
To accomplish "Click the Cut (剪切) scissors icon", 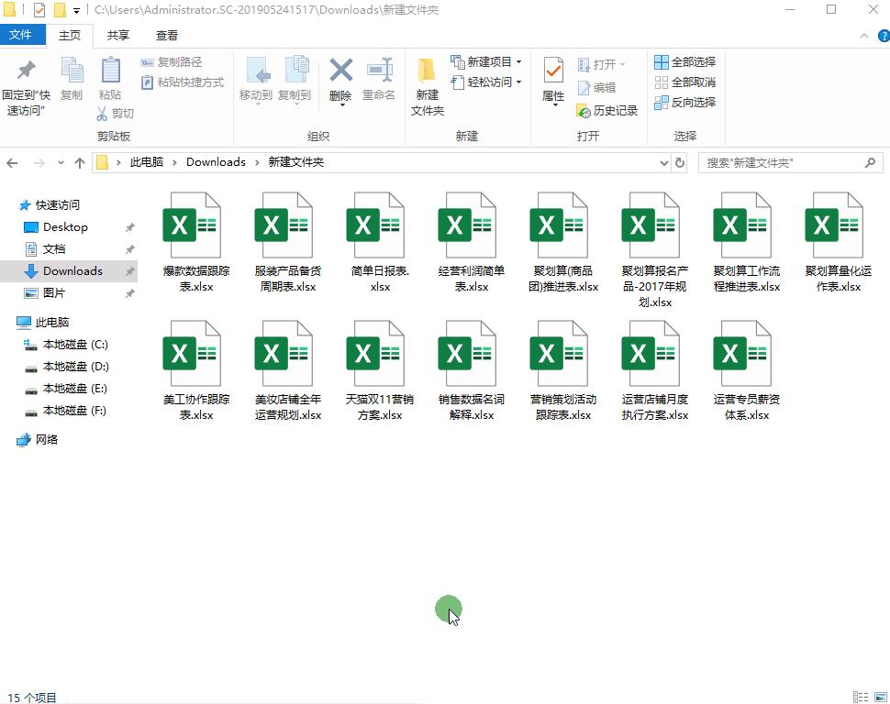I will 102,114.
